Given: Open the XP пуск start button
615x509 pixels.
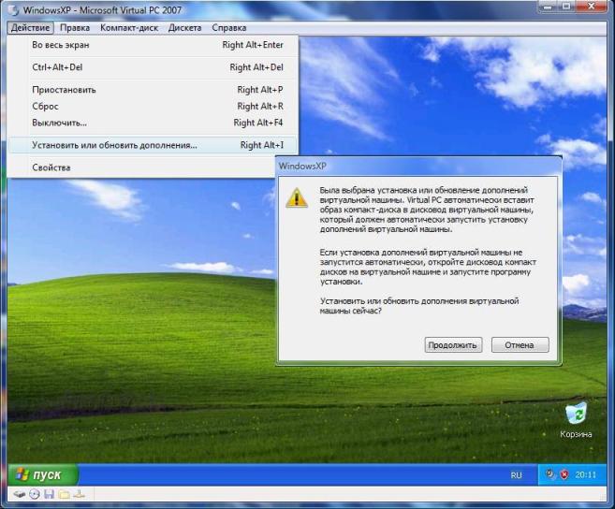Looking at the screenshot, I should click(43, 475).
